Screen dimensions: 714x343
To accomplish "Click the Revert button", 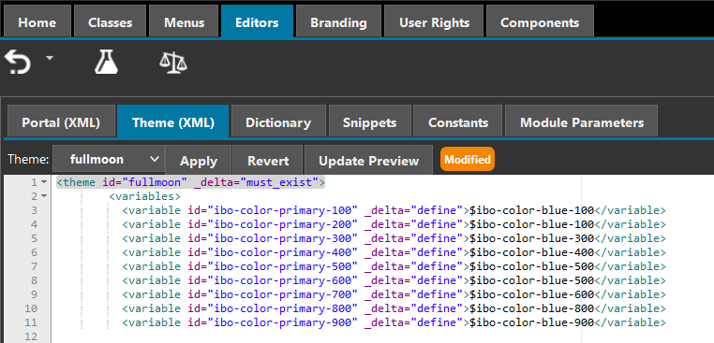I will point(268,161).
